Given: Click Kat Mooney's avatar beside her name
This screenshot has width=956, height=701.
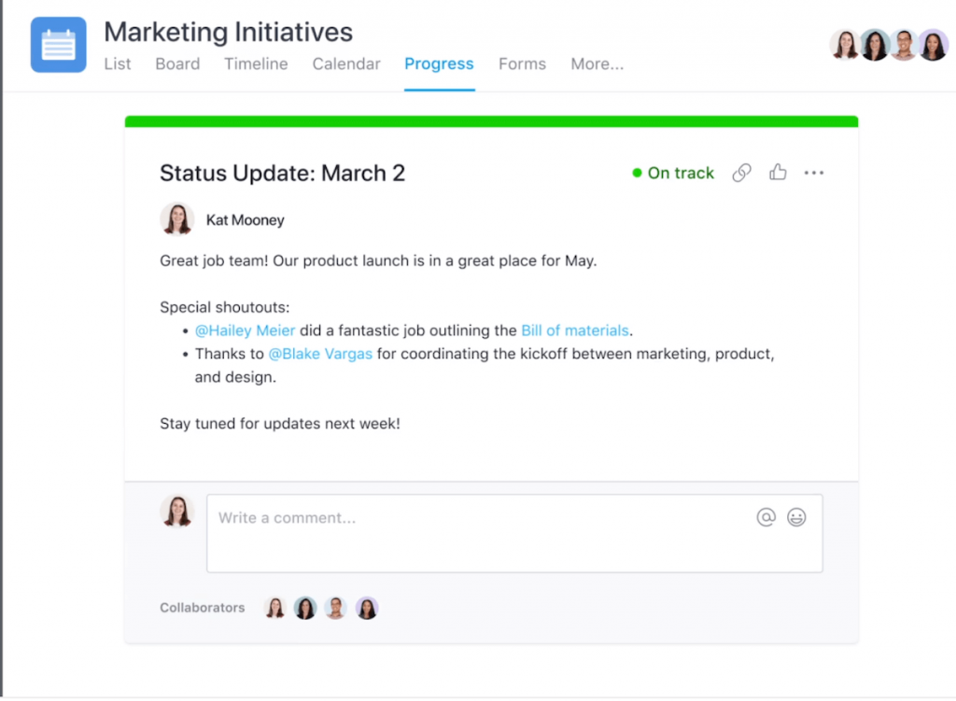Looking at the screenshot, I should click(176, 220).
